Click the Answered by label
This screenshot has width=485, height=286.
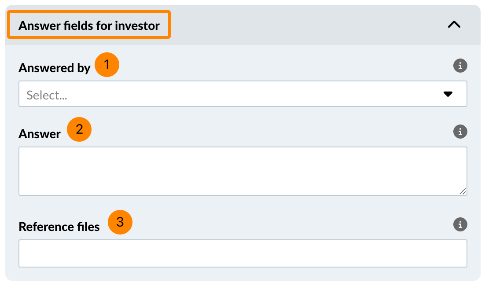pyautogui.click(x=54, y=68)
